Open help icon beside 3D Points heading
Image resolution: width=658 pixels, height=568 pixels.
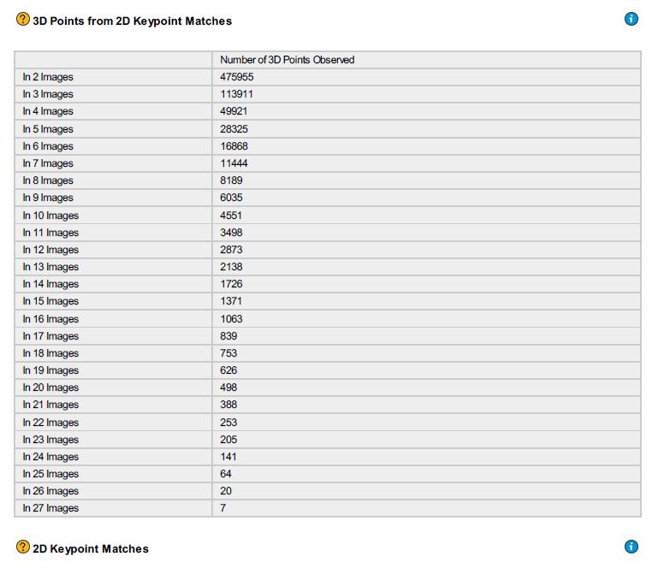(22, 20)
